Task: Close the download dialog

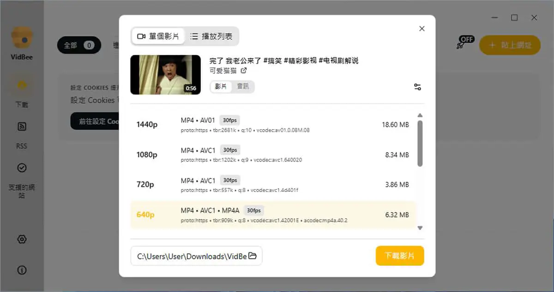Action: 422,29
